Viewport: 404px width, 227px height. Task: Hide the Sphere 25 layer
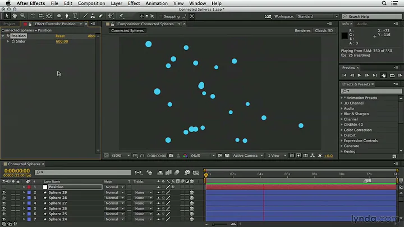3,214
